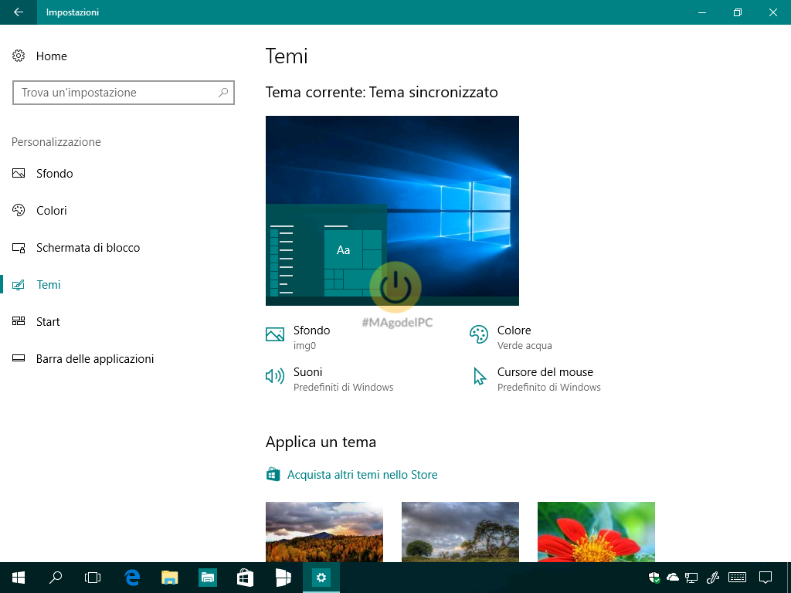Screen dimensions: 791x593
Task: Open File Explorer from taskbar
Action: (x=169, y=578)
